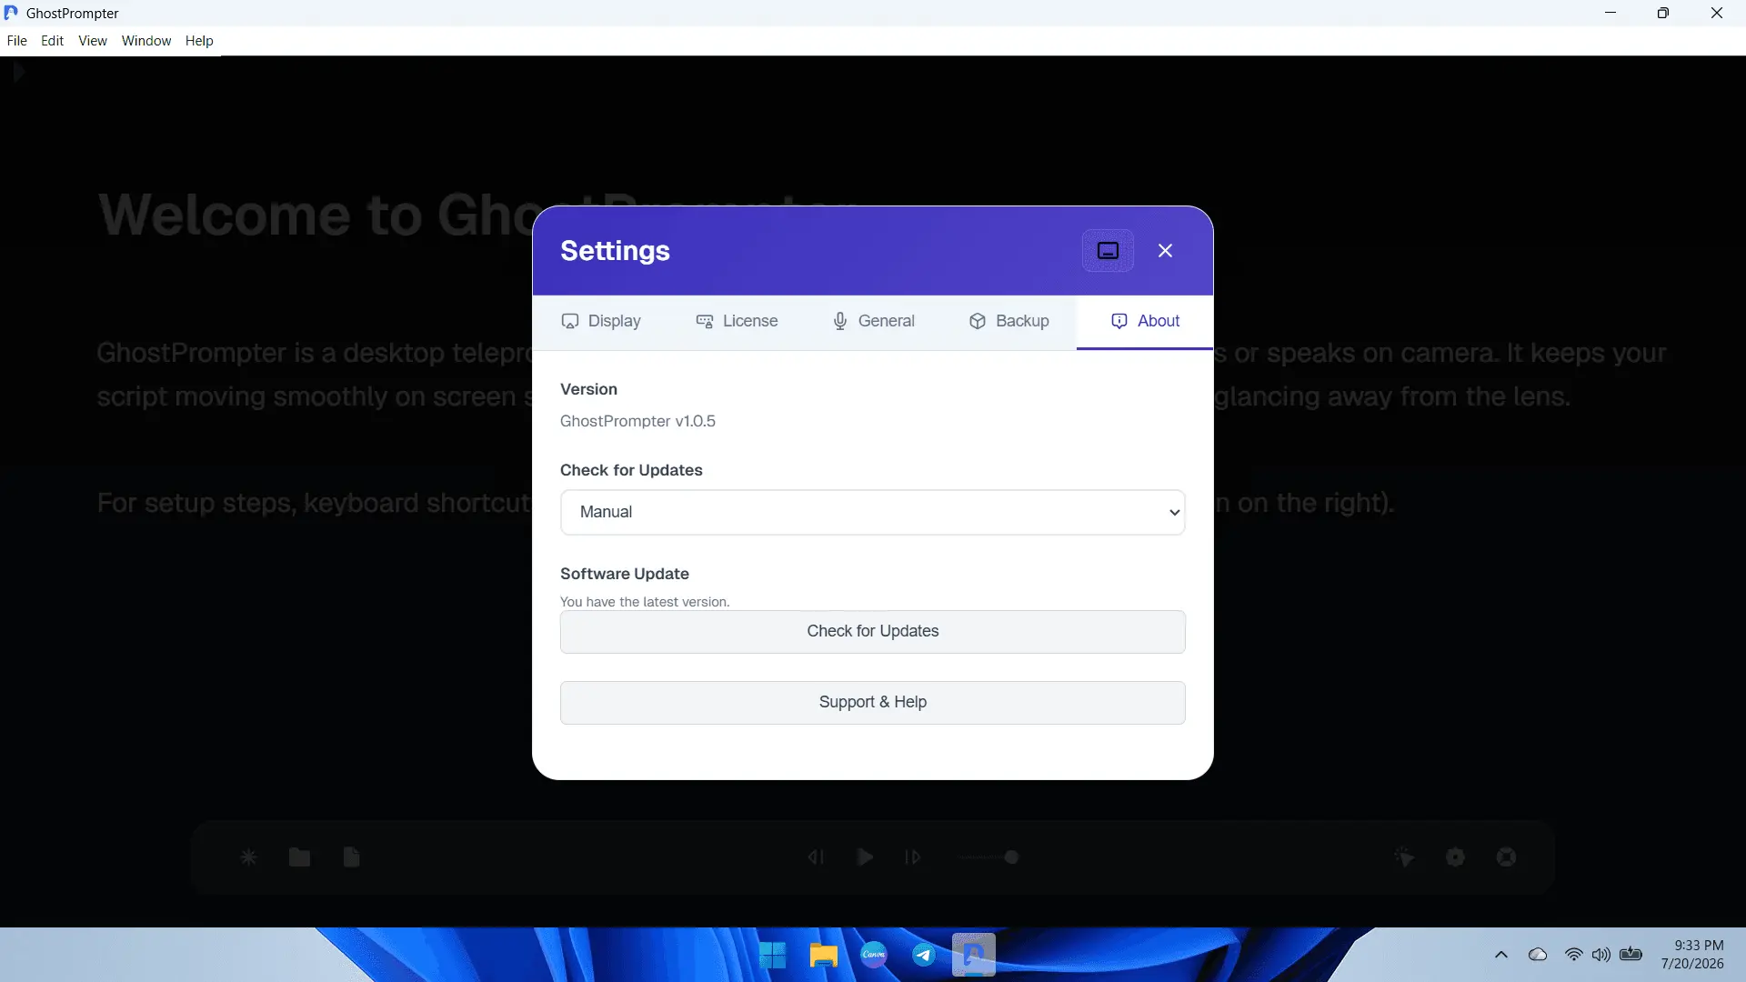Show hidden system tray icons

tap(1501, 955)
